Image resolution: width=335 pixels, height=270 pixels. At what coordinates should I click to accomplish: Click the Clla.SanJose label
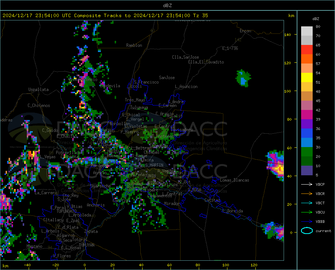pos(185,57)
